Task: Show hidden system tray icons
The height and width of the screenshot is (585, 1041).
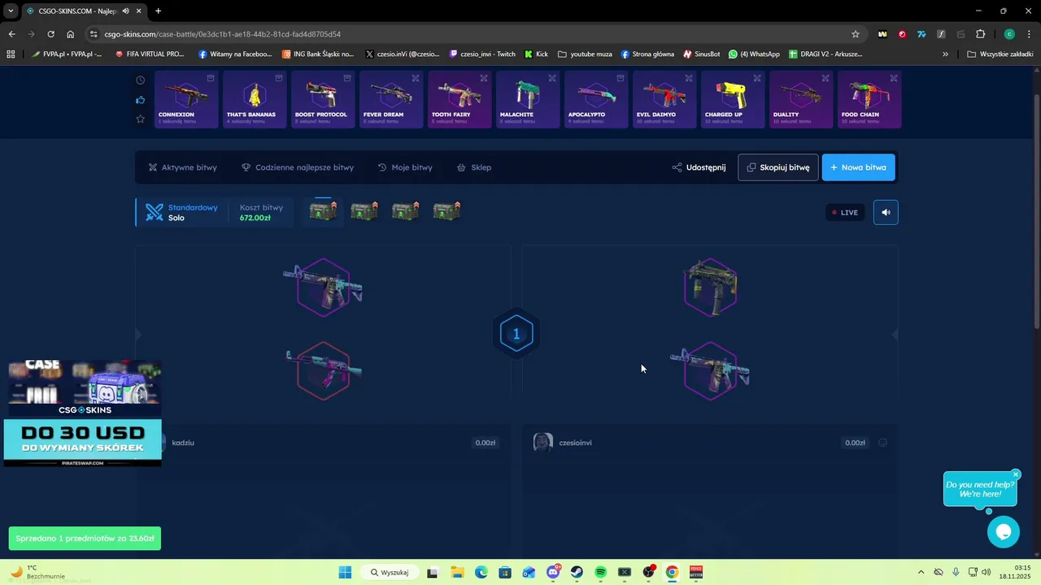Action: (921, 572)
